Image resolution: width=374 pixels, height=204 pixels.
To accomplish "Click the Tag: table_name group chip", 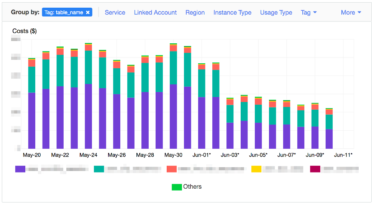I will pyautogui.click(x=64, y=13).
